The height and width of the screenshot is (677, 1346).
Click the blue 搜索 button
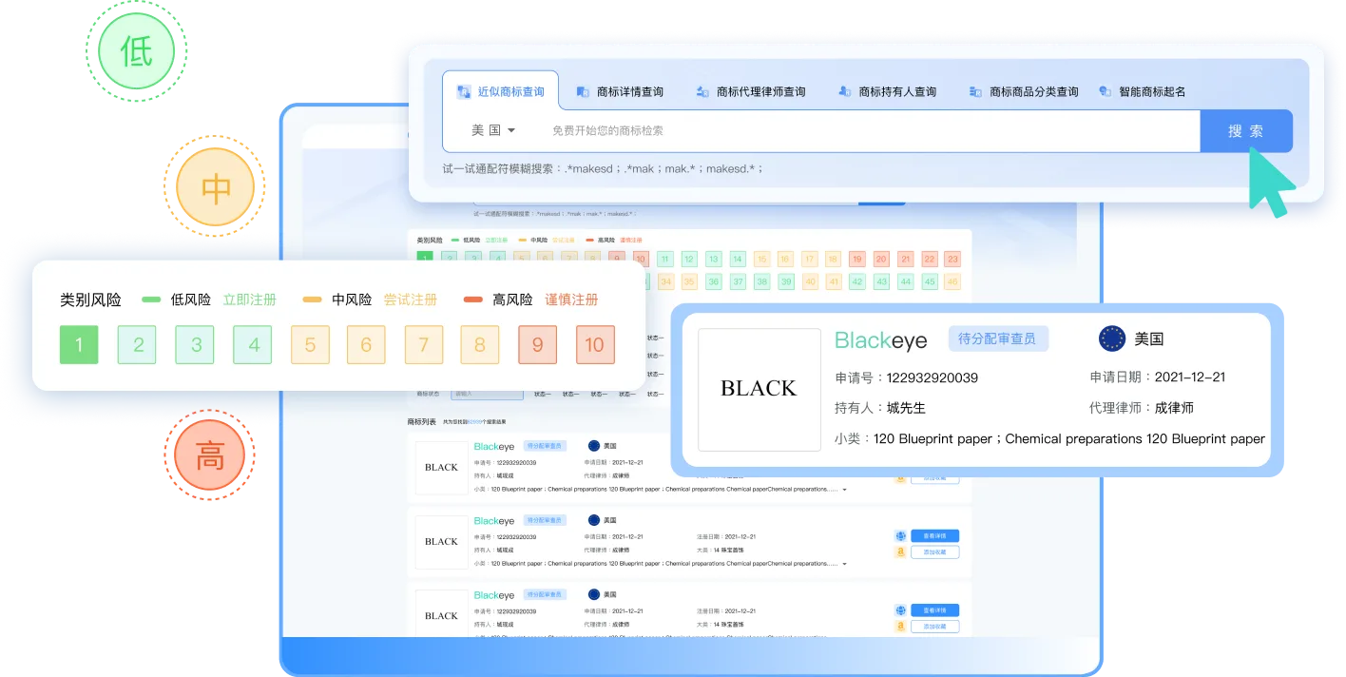1246,131
